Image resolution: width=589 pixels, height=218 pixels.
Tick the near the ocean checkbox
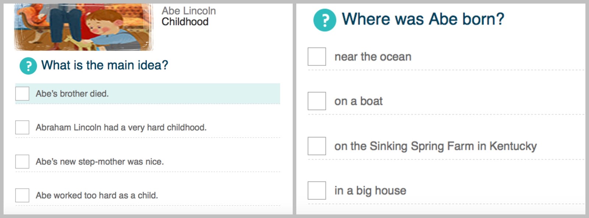[317, 57]
